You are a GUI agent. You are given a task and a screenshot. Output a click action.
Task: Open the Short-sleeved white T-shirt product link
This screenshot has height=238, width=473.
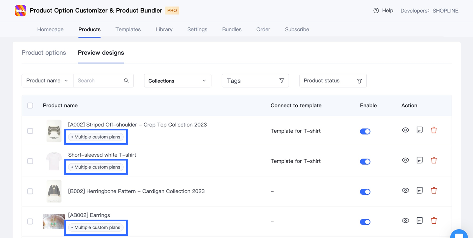(102, 155)
